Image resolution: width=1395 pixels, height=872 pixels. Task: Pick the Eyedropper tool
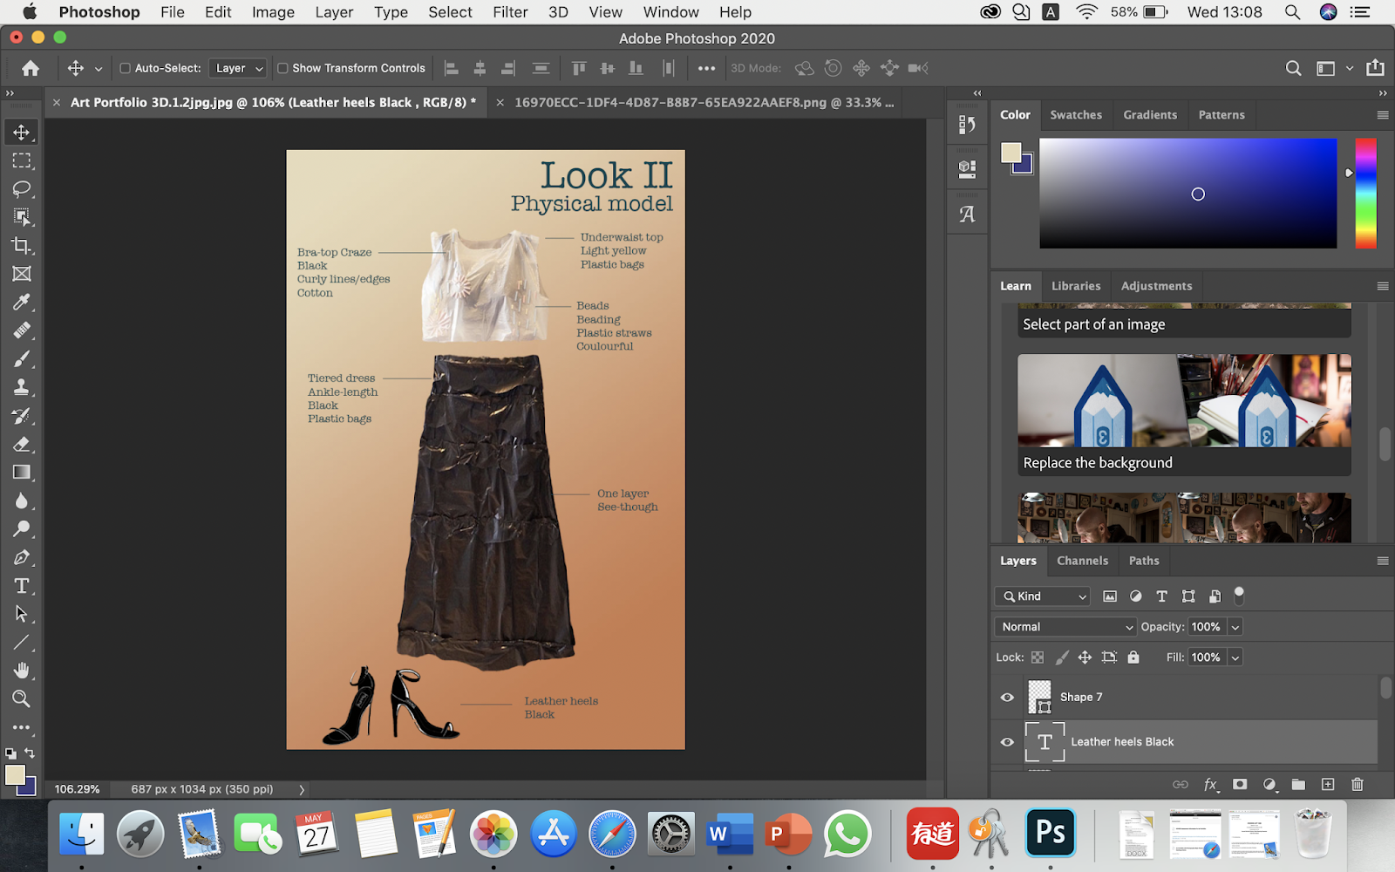[22, 303]
